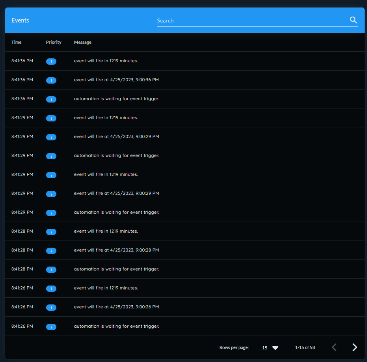Go to the next page of events
The image size is (367, 362).
(x=355, y=347)
